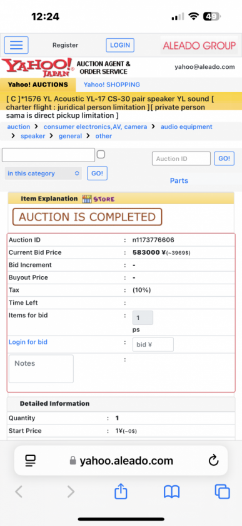Click the LOGIN button
The image size is (242, 526).
coord(120,45)
